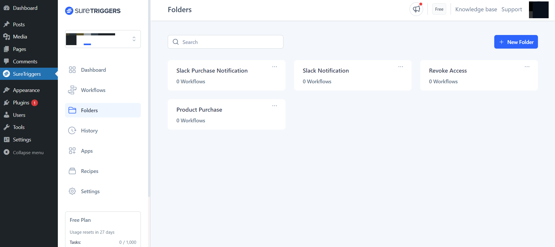Go to Appearance in WordPress menu
The image size is (555, 247).
pyautogui.click(x=26, y=90)
